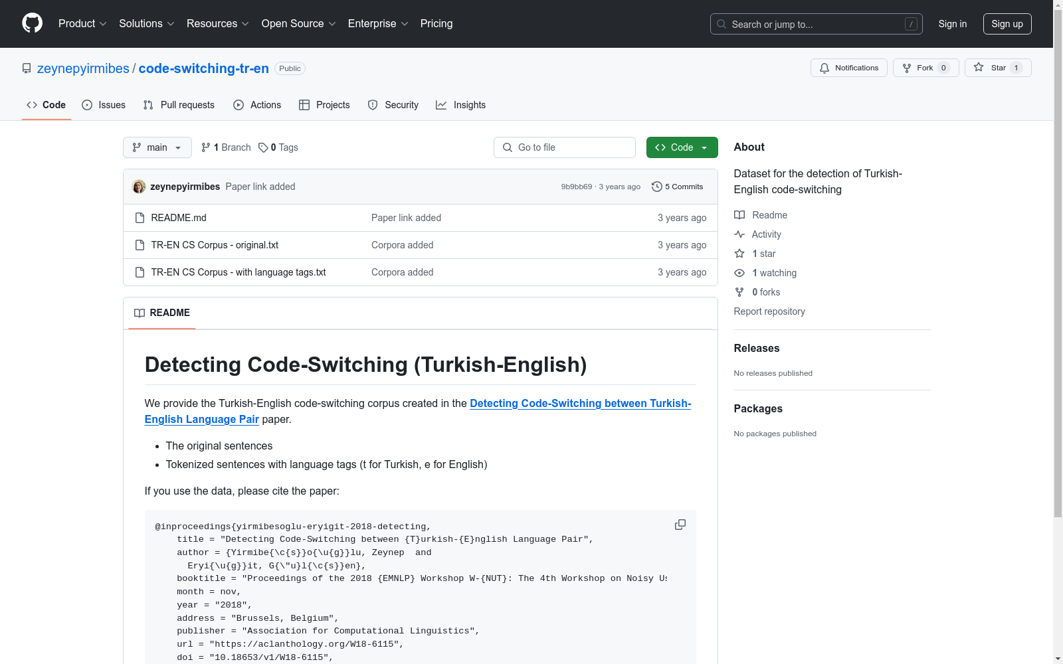The height and width of the screenshot is (664, 1063).
Task: Open the Pricing page
Action: pyautogui.click(x=436, y=24)
